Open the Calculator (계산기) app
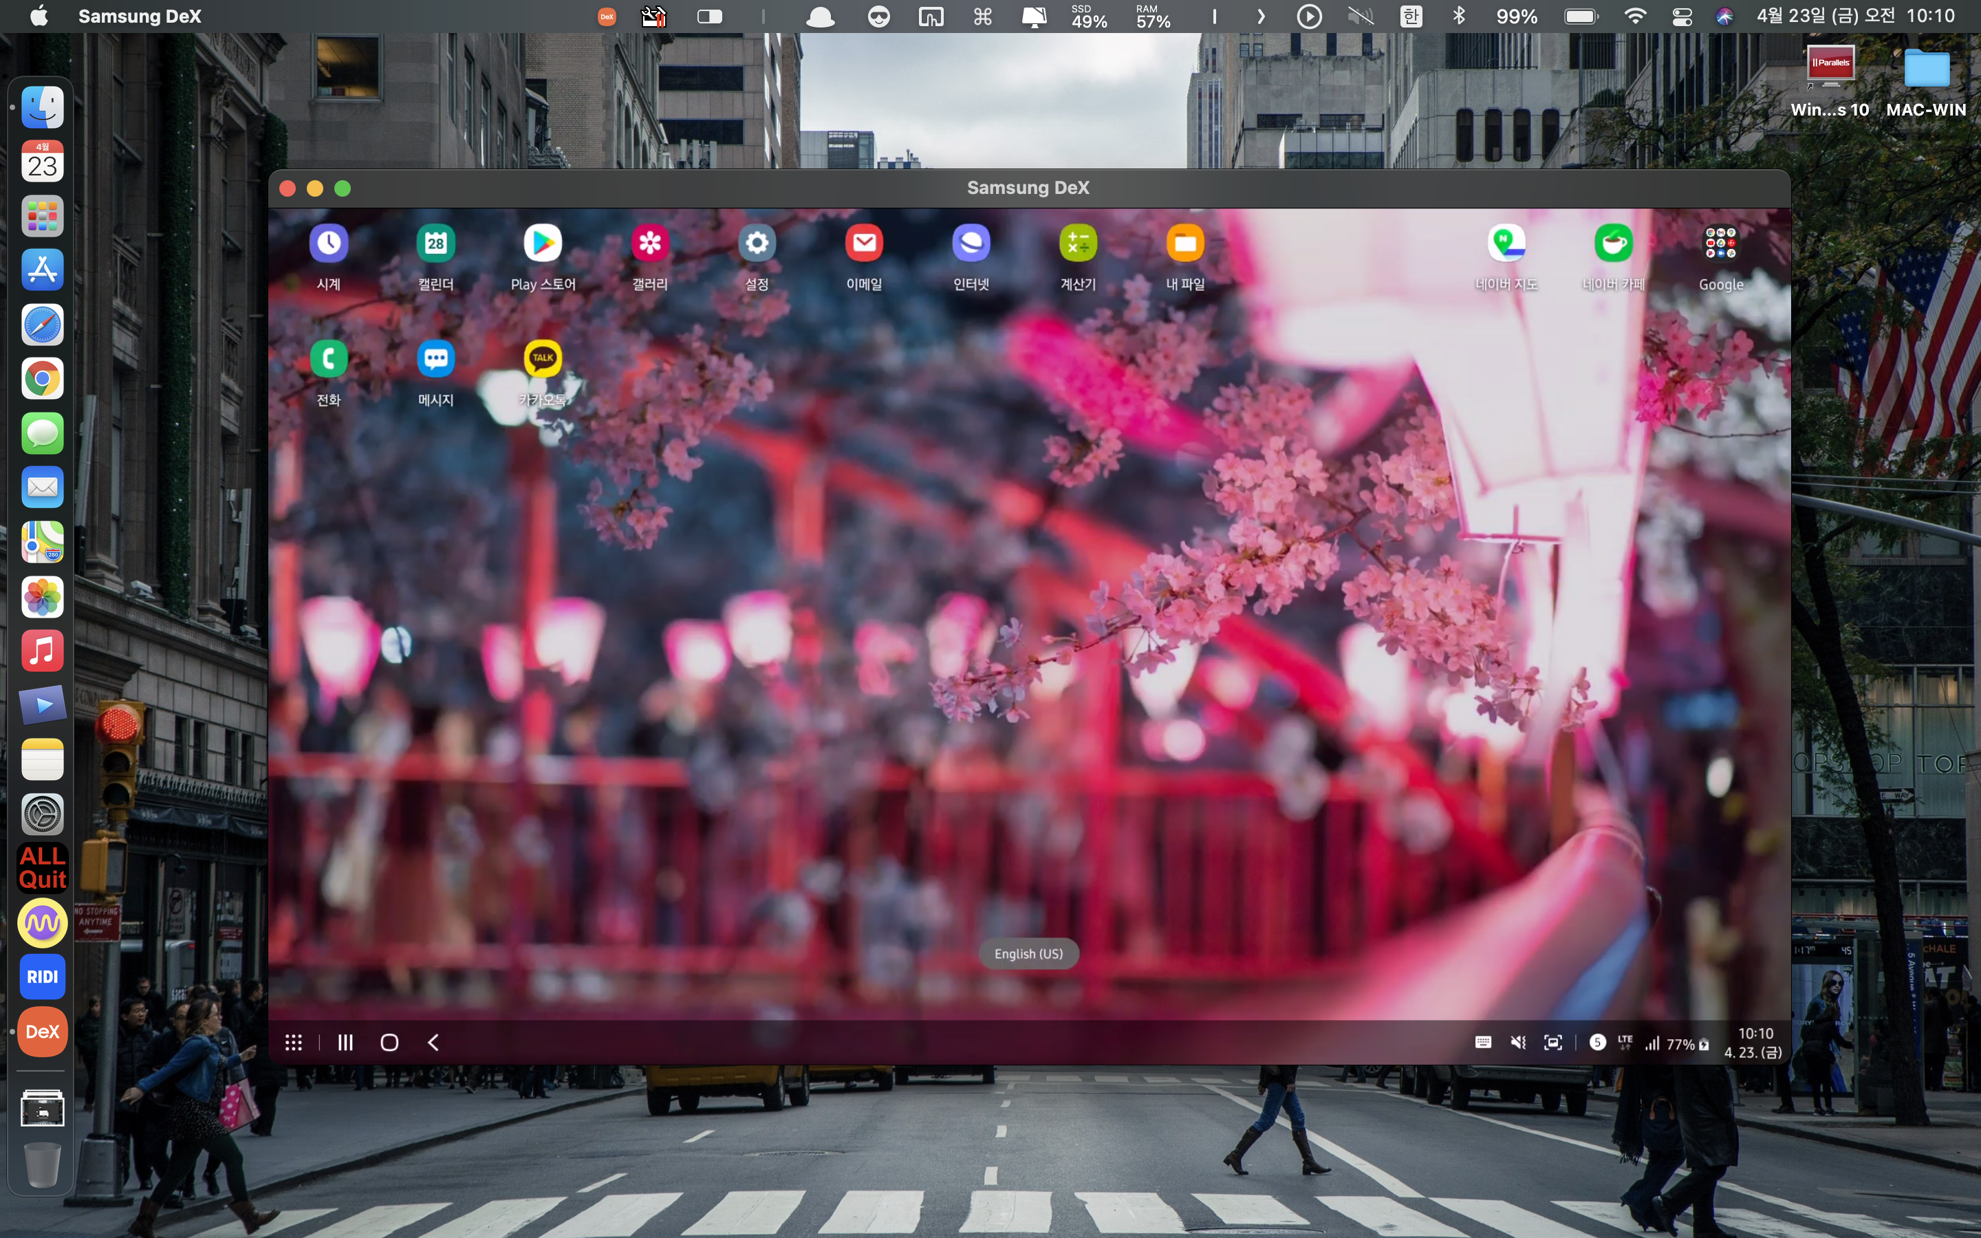The image size is (1981, 1238). click(1078, 243)
